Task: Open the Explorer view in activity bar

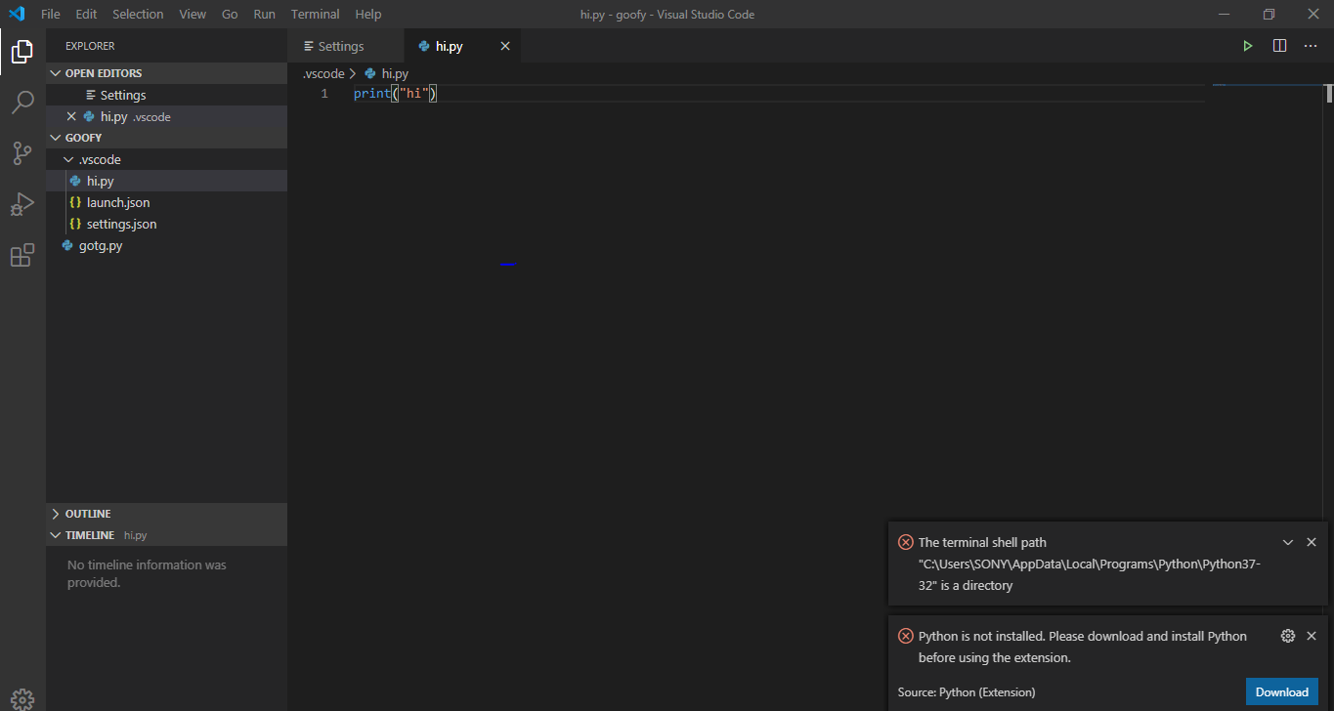Action: [22, 51]
